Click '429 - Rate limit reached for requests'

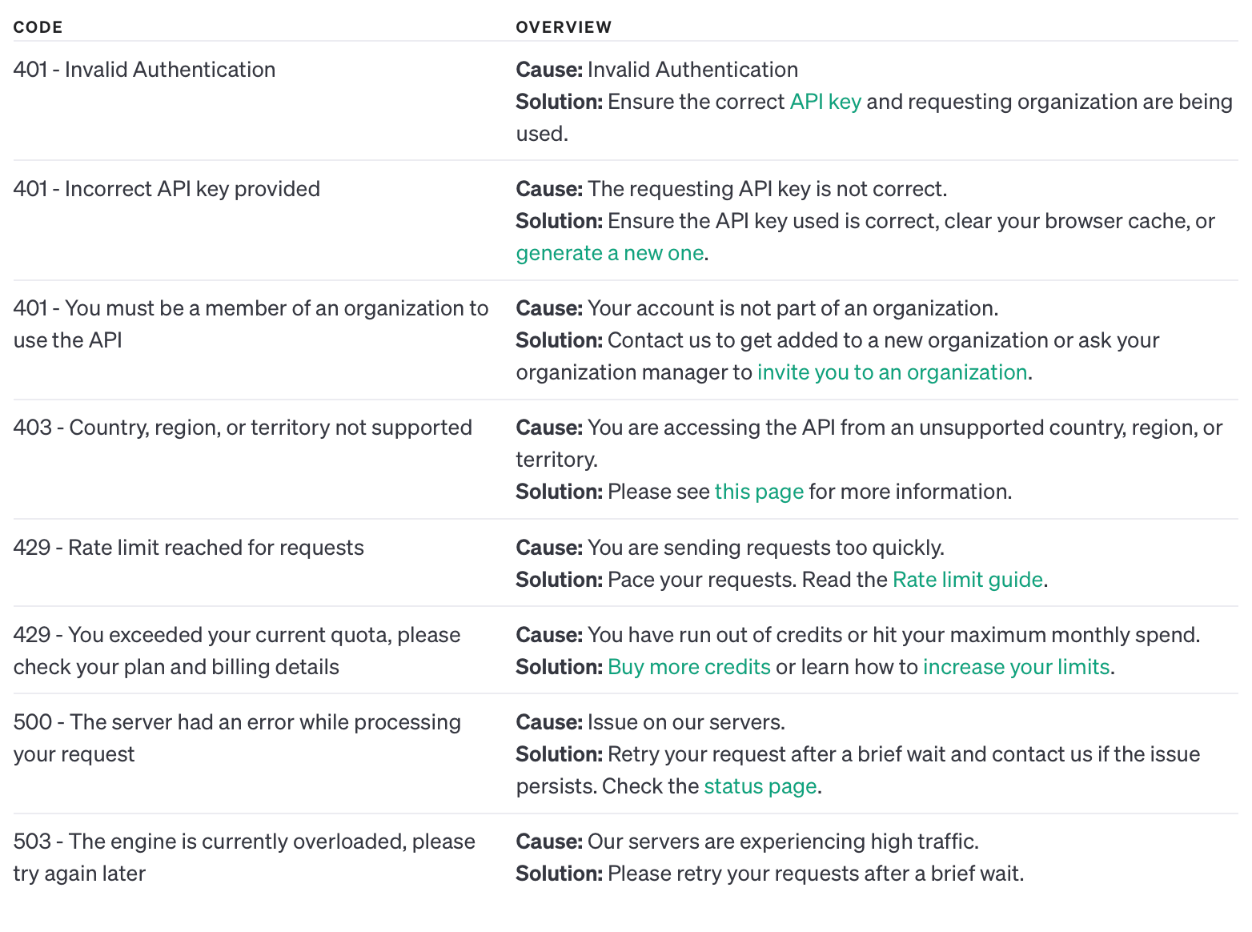[188, 548]
